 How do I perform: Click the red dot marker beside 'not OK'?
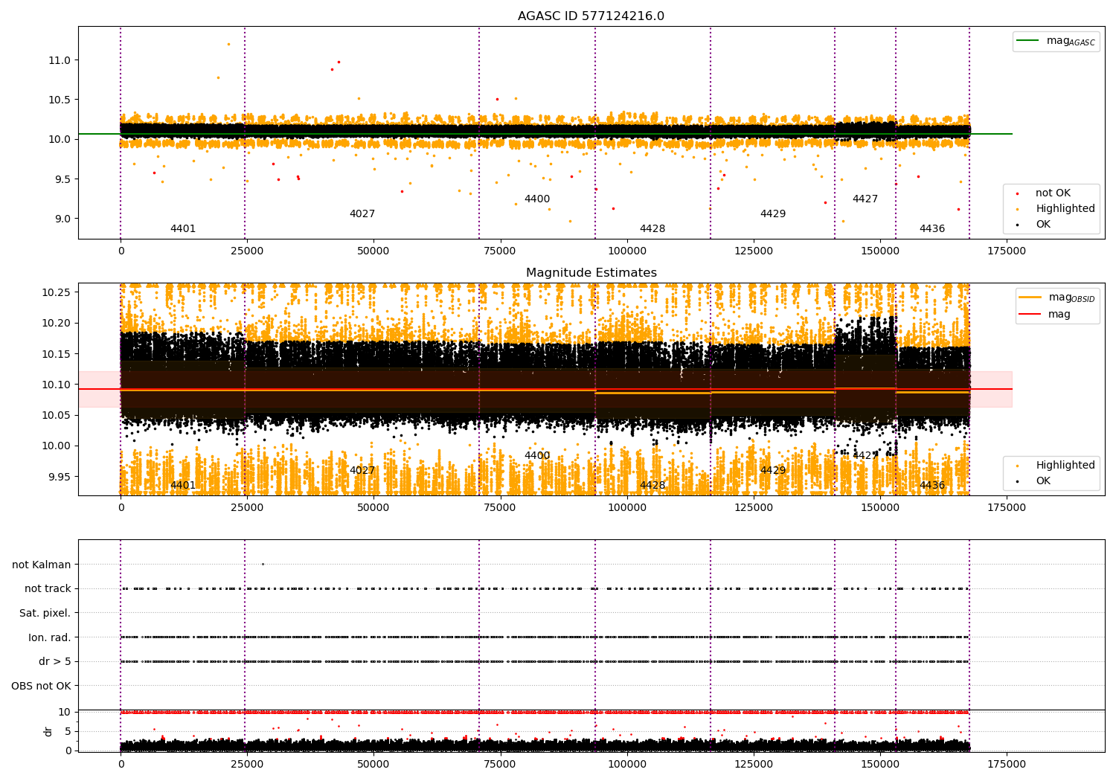click(x=1018, y=193)
